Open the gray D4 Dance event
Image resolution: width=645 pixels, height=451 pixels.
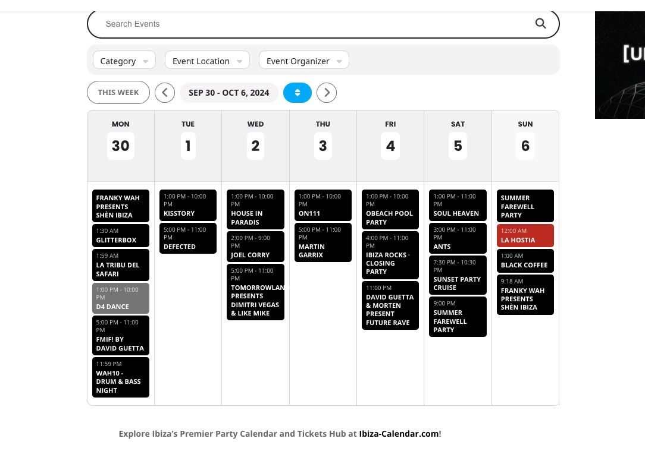[121, 298]
